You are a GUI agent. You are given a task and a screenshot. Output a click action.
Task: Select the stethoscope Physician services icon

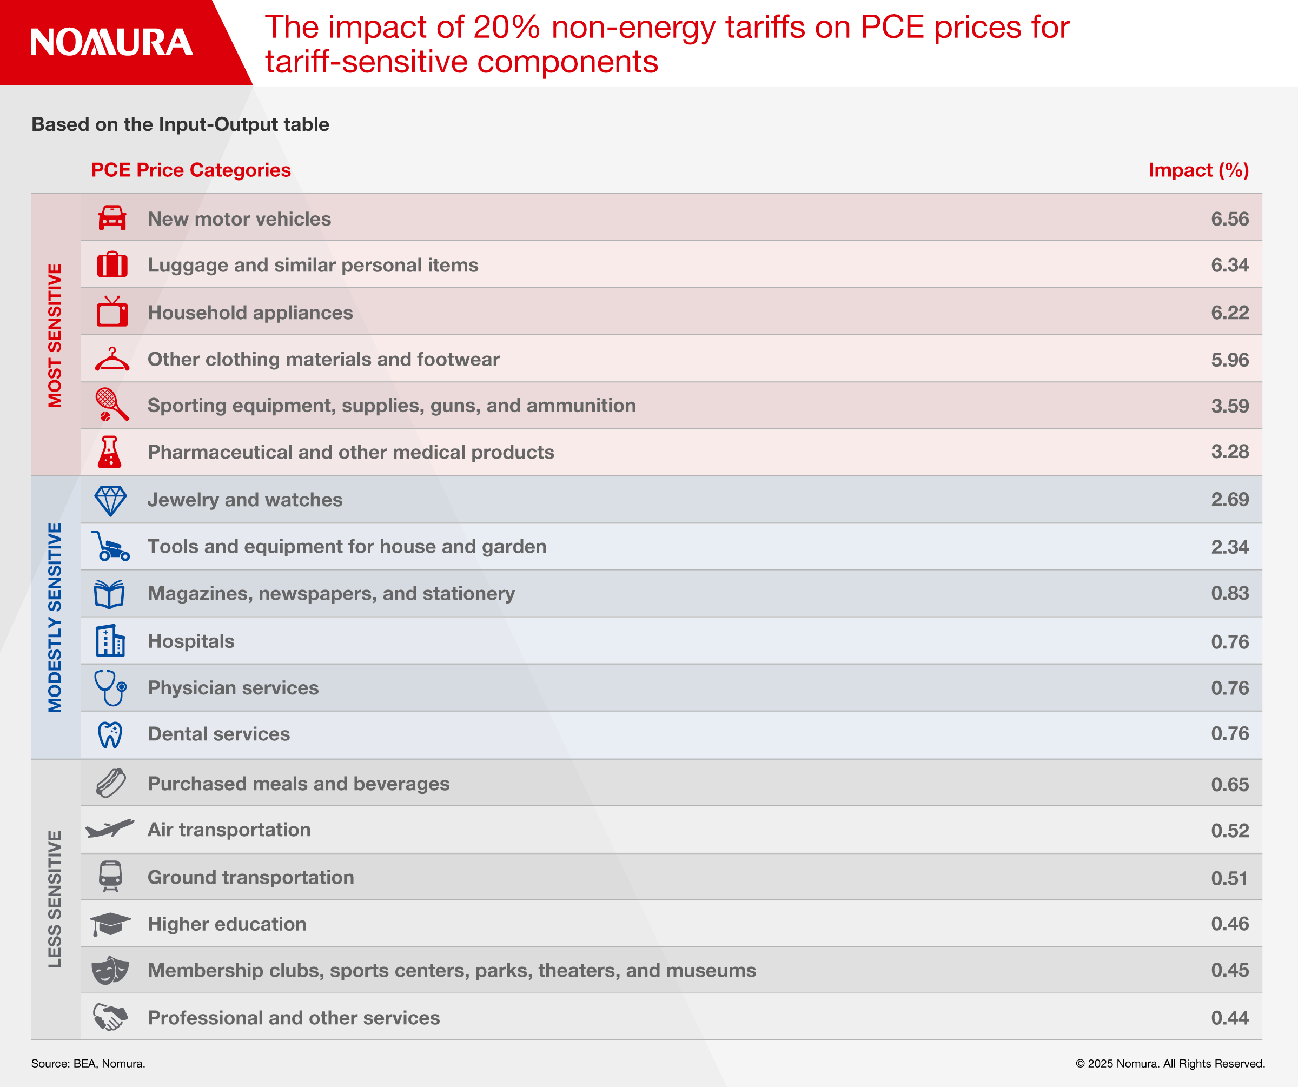(111, 688)
